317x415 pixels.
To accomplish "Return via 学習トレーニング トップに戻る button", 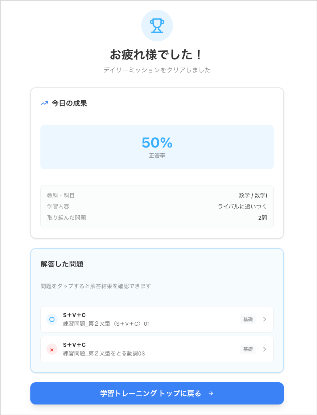I will click(x=157, y=393).
